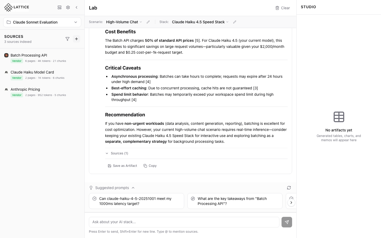
Task: Copy the response text
Action: (150, 166)
